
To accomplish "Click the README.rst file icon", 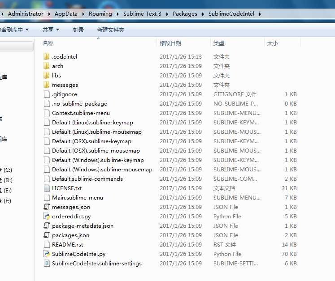I will coord(47,244).
